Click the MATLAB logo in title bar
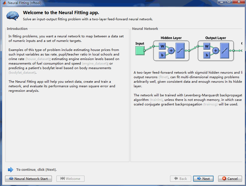This screenshot has height=186, width=246. tap(5, 3)
